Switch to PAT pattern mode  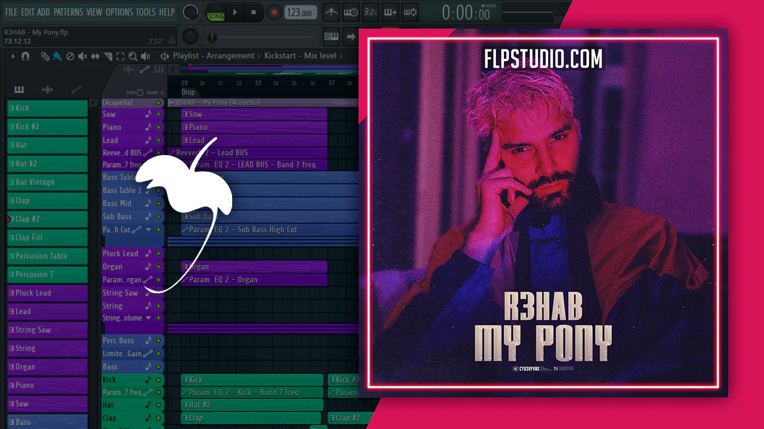click(x=215, y=8)
